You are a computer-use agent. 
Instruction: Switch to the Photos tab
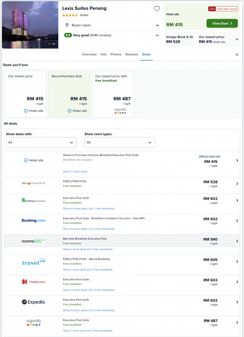[x=116, y=54]
